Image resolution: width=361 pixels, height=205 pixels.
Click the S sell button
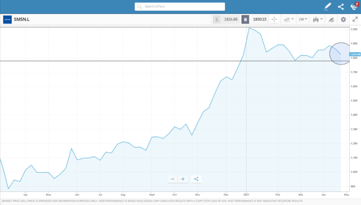pyautogui.click(x=217, y=20)
